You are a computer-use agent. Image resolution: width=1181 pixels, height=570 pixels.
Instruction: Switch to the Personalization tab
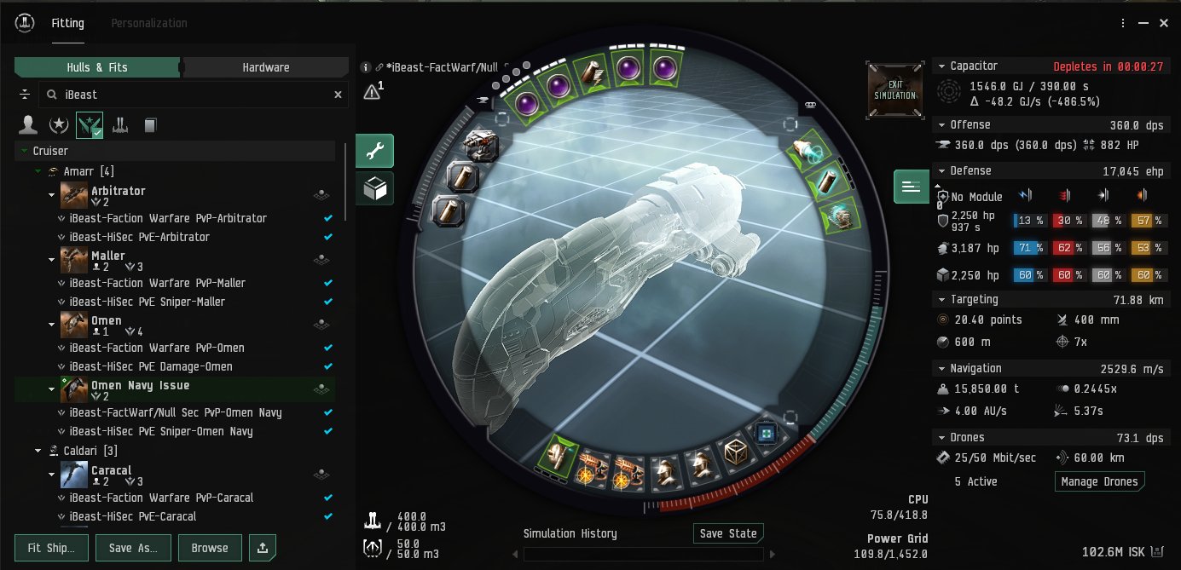click(x=149, y=23)
